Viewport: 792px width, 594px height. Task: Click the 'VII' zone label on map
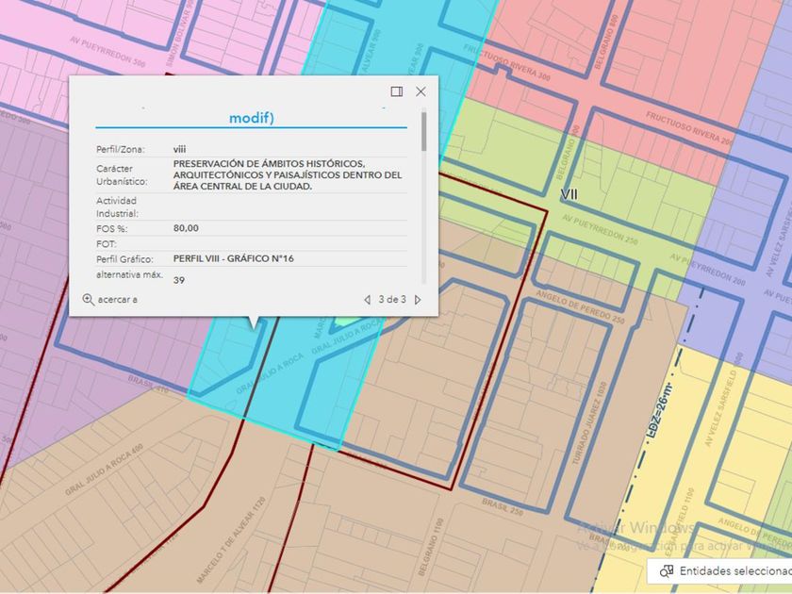pyautogui.click(x=569, y=194)
